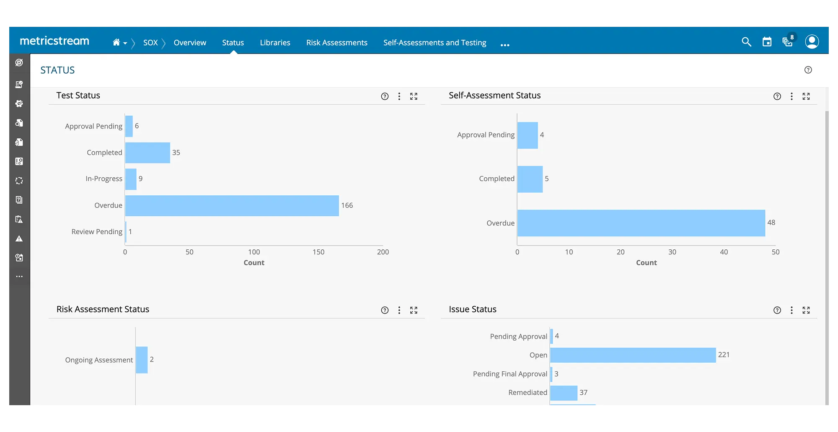Open the tasks icon with badge 8
This screenshot has width=838, height=432.
click(x=788, y=42)
